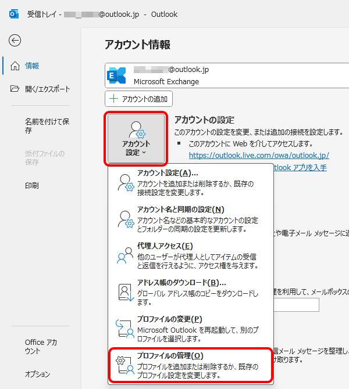Click the プロファイルの管理 gear icon

[123, 365]
